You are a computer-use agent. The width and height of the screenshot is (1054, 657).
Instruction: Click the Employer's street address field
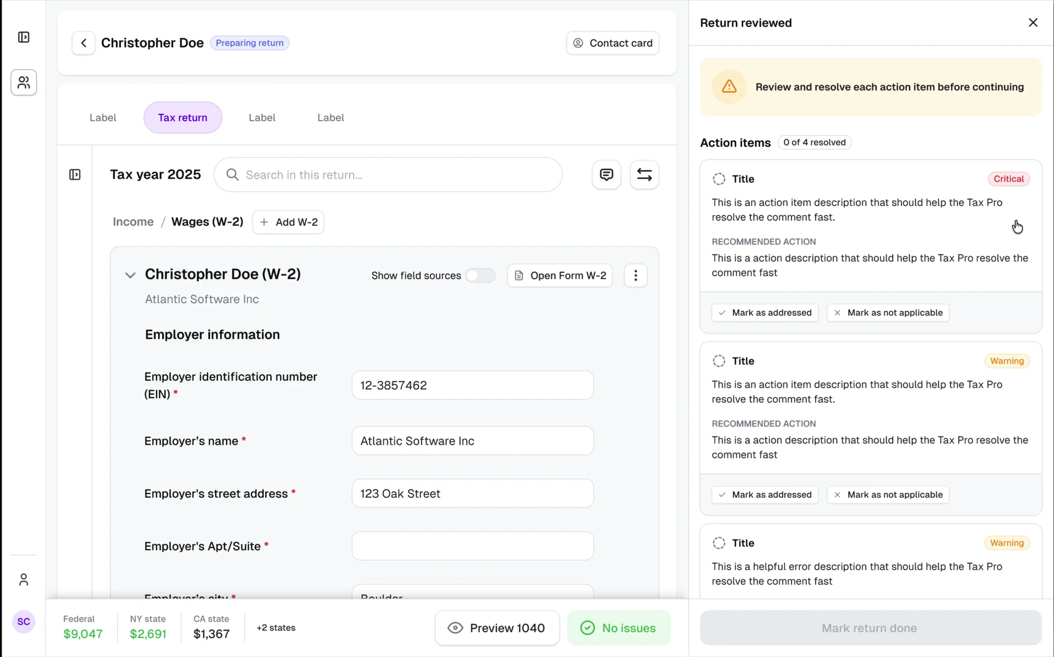[473, 493]
